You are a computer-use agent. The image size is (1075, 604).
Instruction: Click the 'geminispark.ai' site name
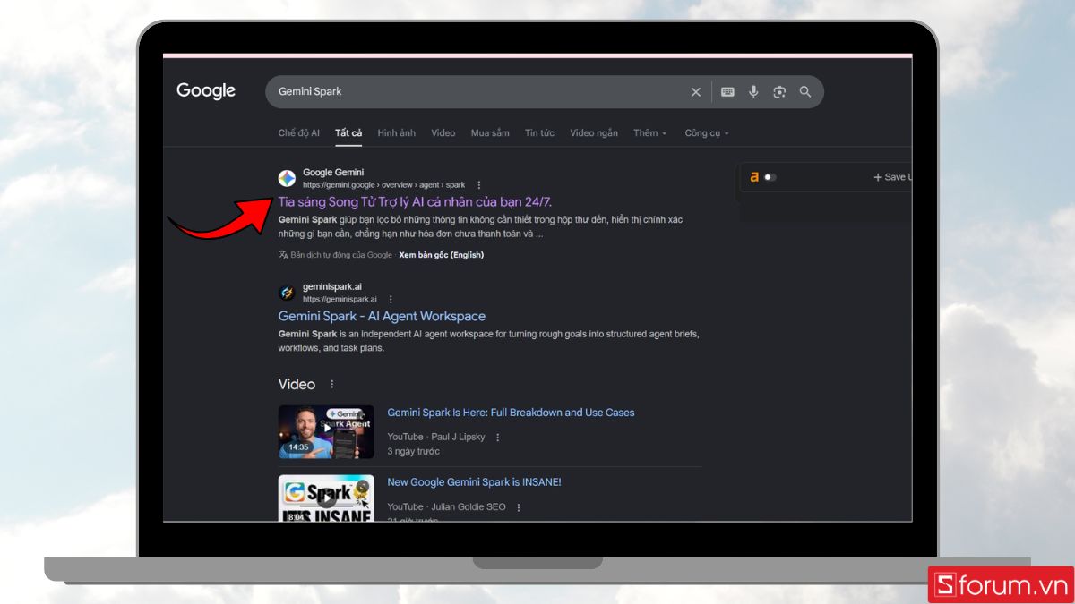tap(332, 287)
